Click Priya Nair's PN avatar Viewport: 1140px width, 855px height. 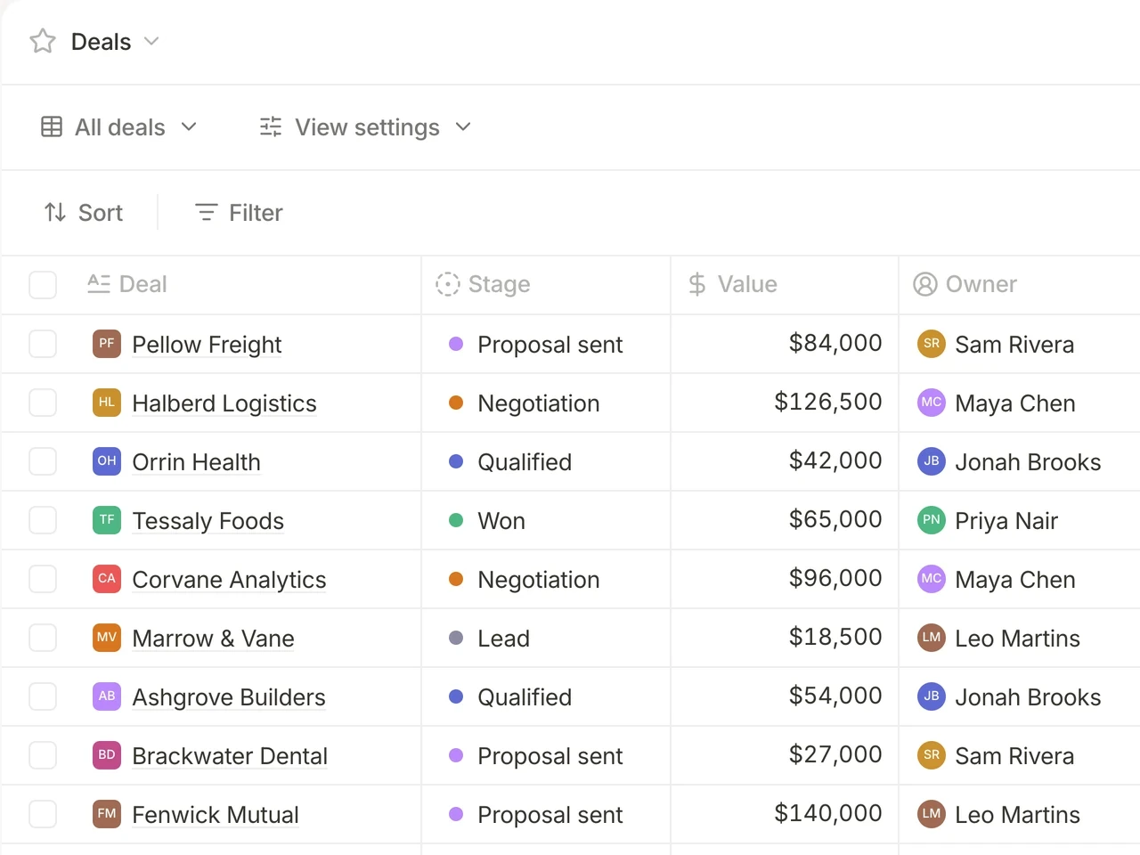point(932,519)
